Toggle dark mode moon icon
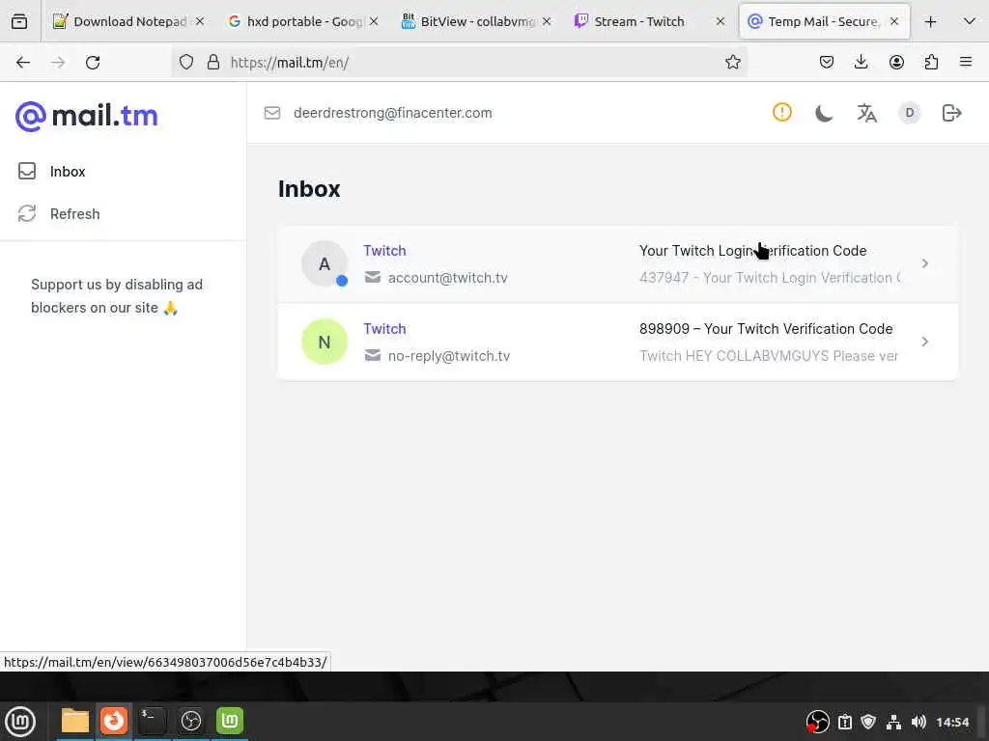This screenshot has height=741, width=989. coord(824,113)
